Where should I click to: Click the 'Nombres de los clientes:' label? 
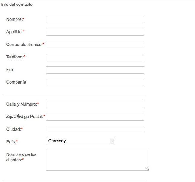21,157
